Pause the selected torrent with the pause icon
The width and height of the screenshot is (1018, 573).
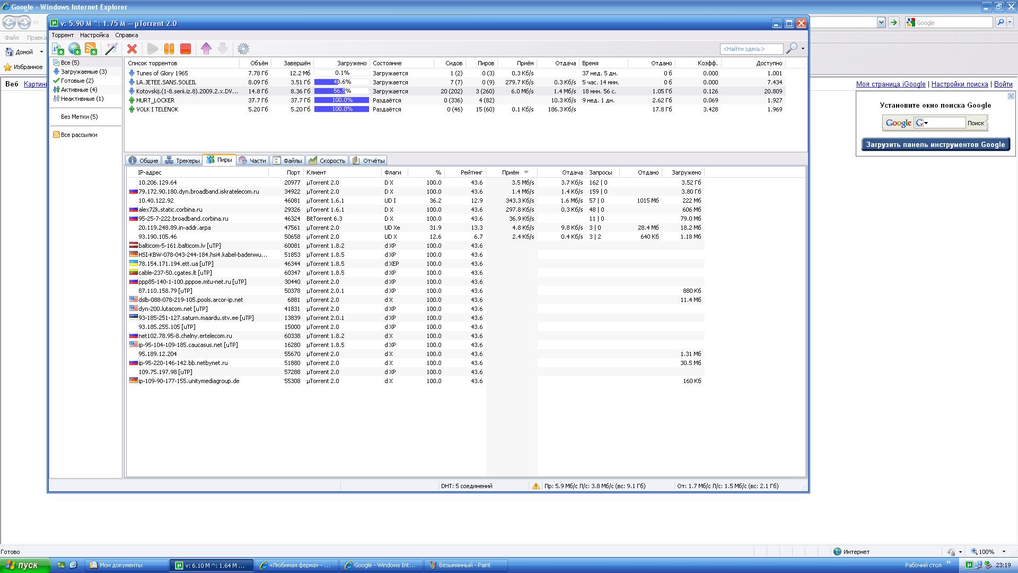(x=169, y=49)
